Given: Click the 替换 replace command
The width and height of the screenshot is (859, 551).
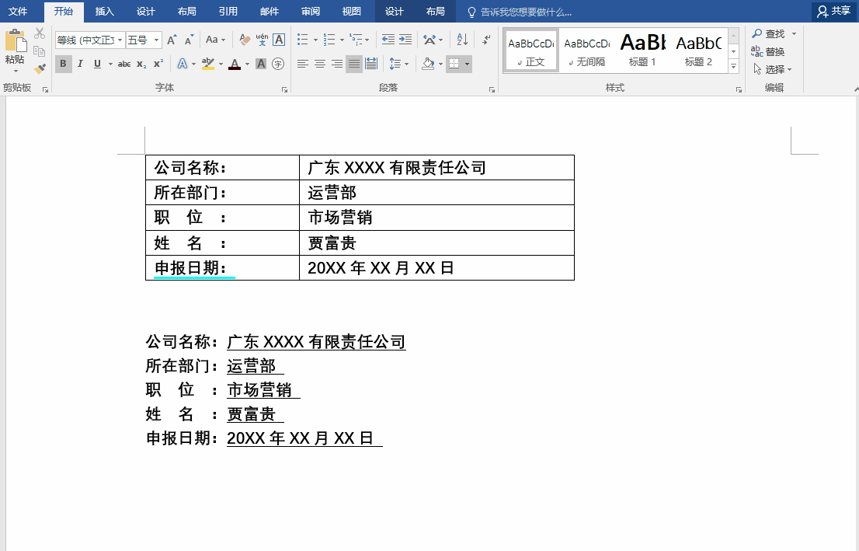Looking at the screenshot, I should click(768, 51).
